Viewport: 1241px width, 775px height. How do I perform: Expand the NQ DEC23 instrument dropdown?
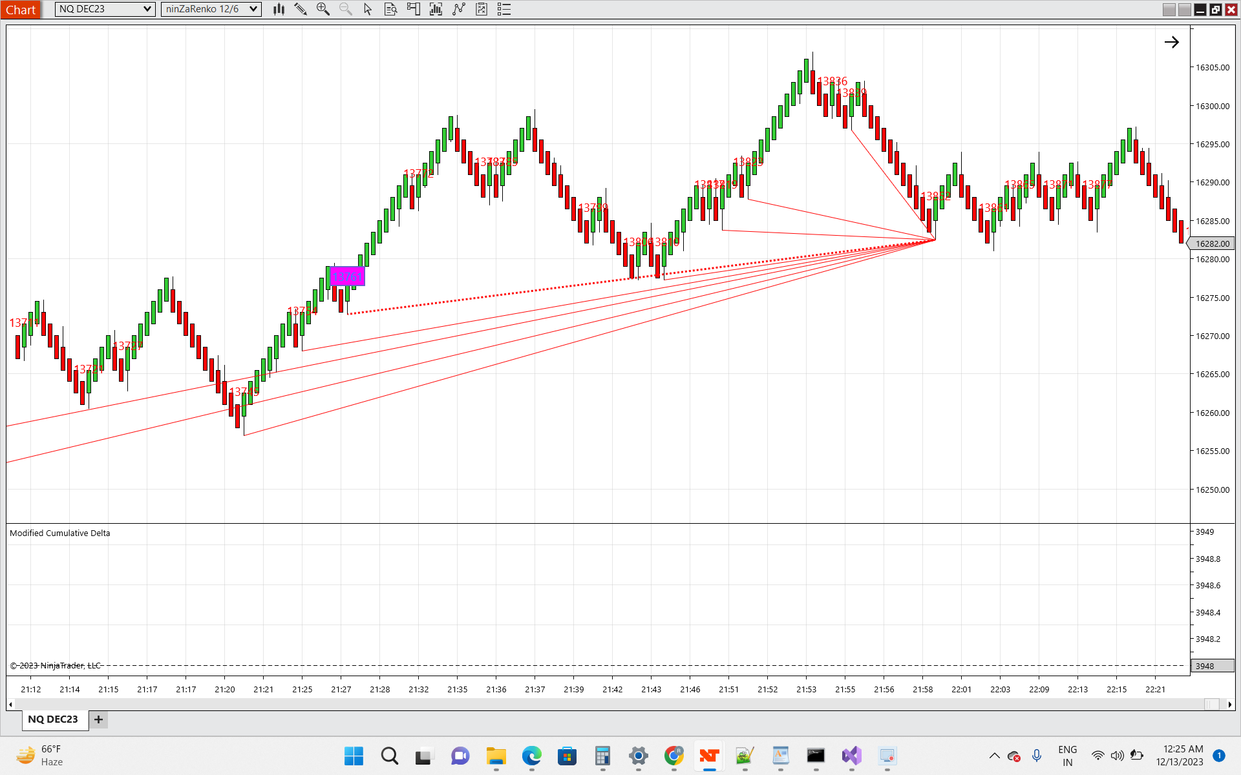coord(147,9)
